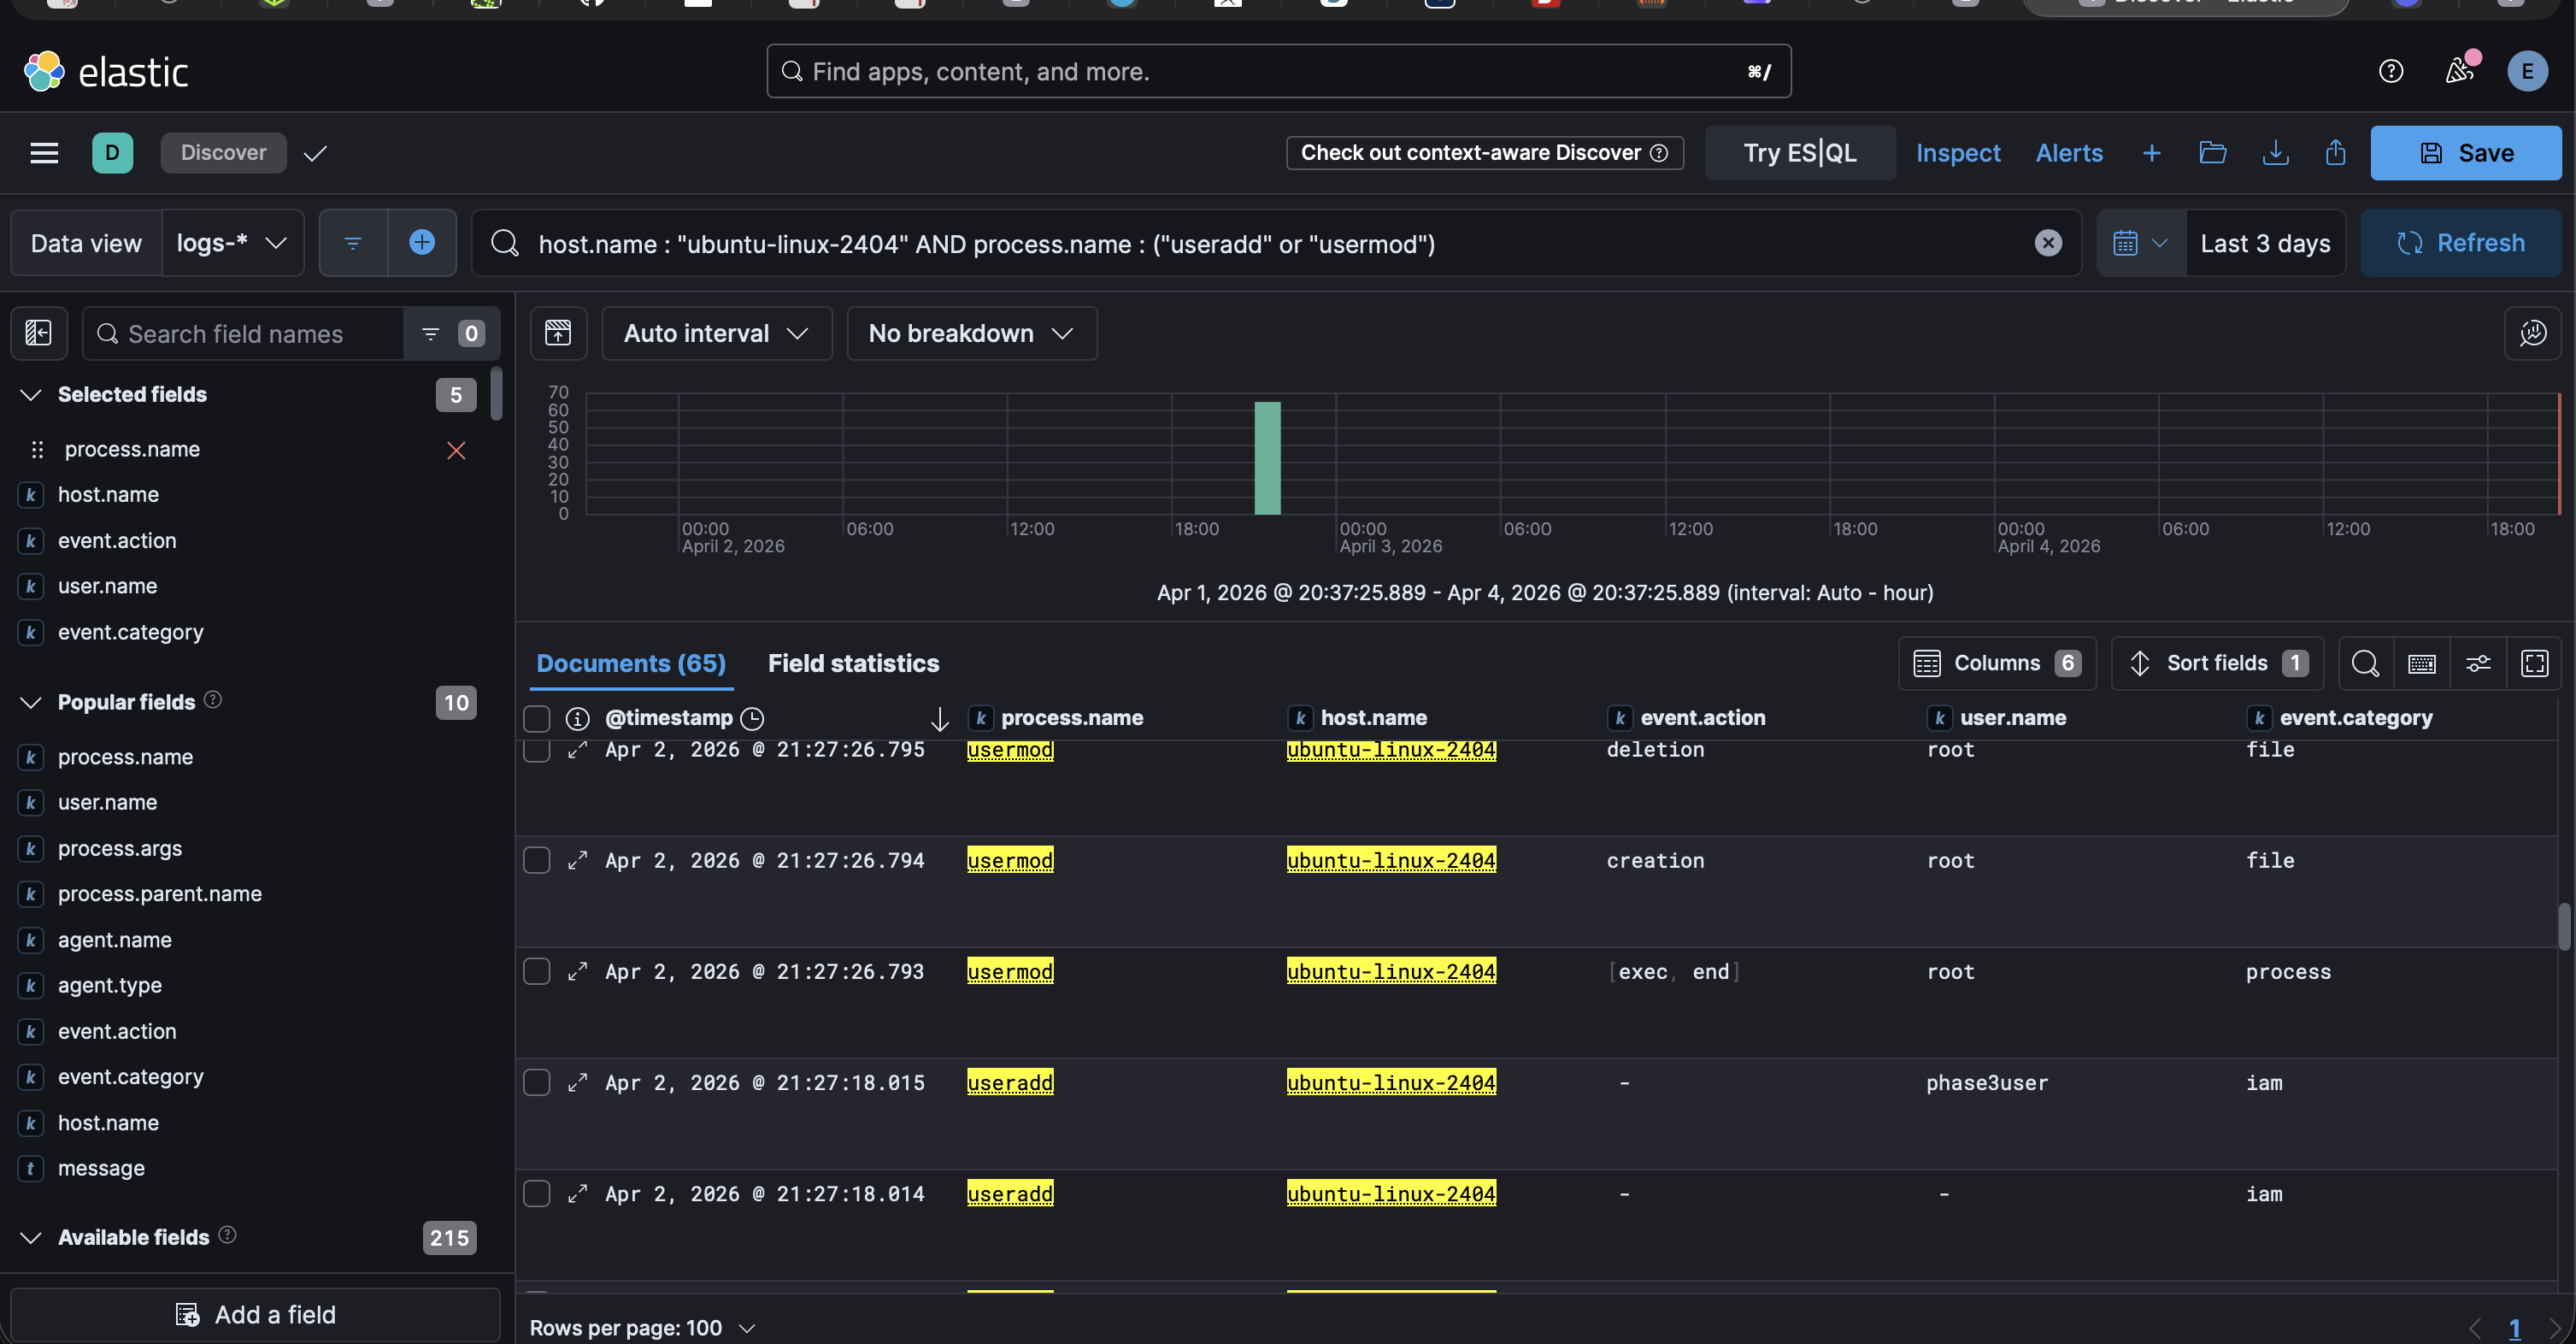
Task: Open the newsfeed celebration icon
Action: [2461, 71]
